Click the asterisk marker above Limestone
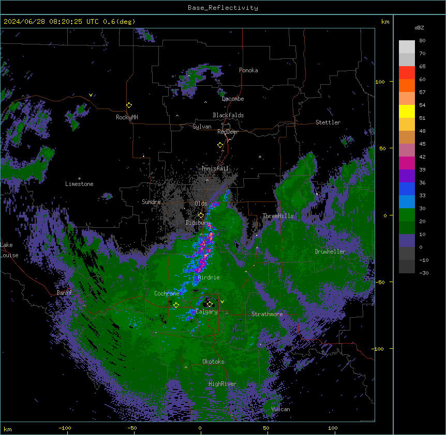 click(x=79, y=179)
